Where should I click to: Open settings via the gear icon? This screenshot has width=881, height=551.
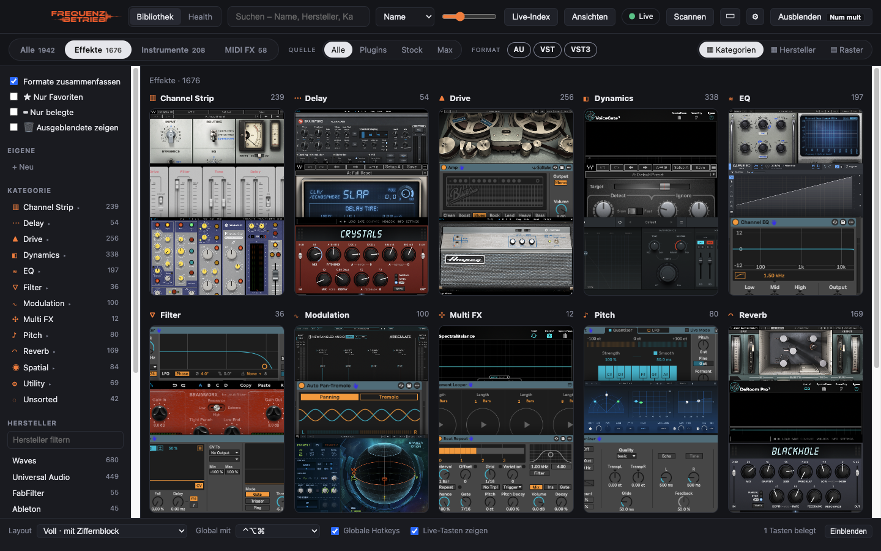click(x=755, y=17)
